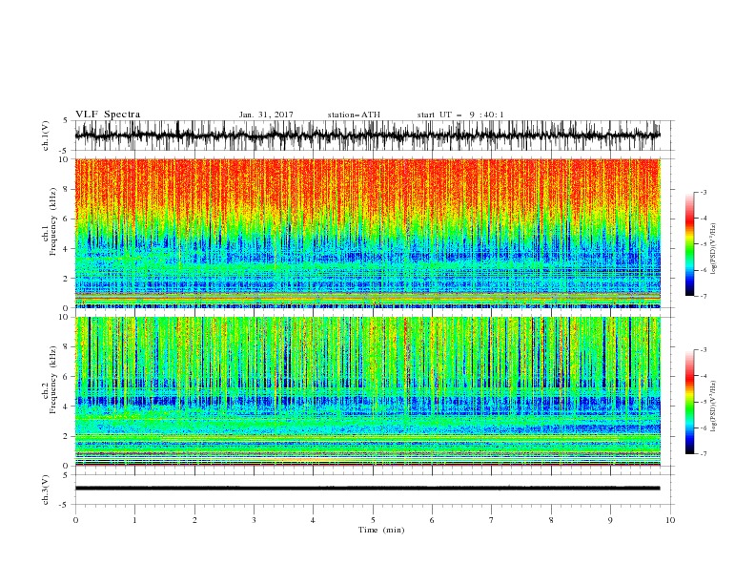This screenshot has height=584, width=755.
Task: Click the ch.1 spectrogram color scale bar
Action: click(x=689, y=244)
